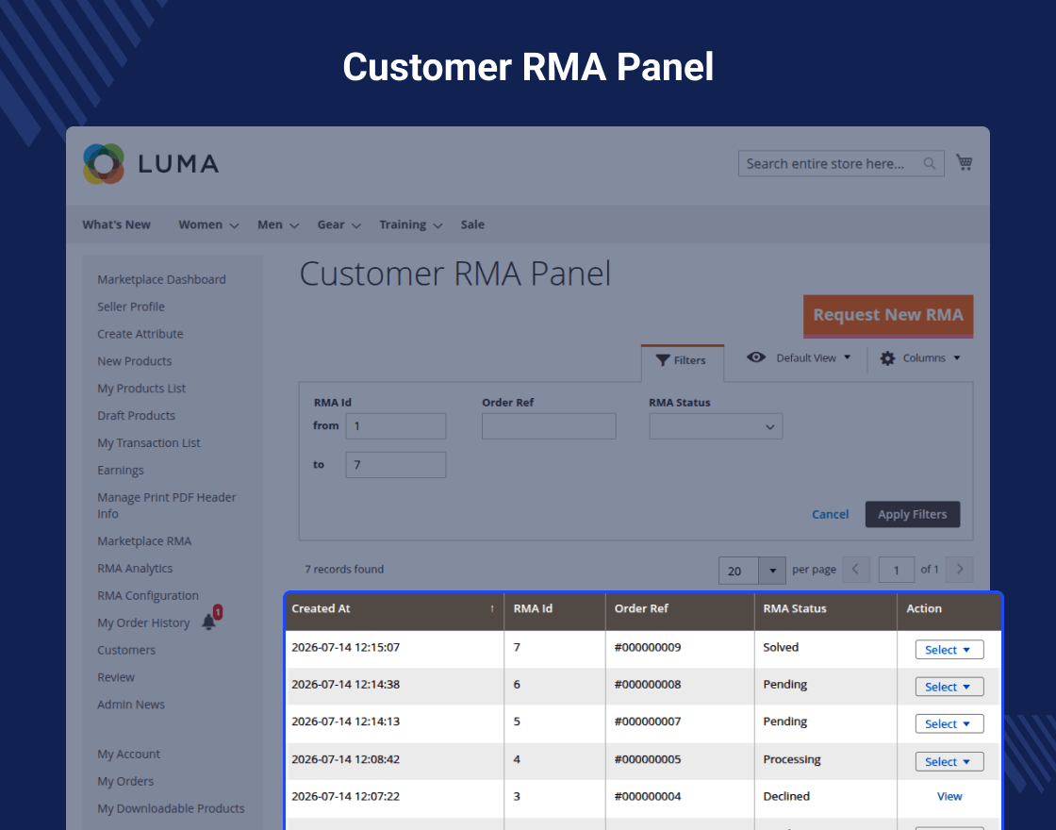The height and width of the screenshot is (830, 1056).
Task: Open Create Attribute link
Action: click(140, 334)
